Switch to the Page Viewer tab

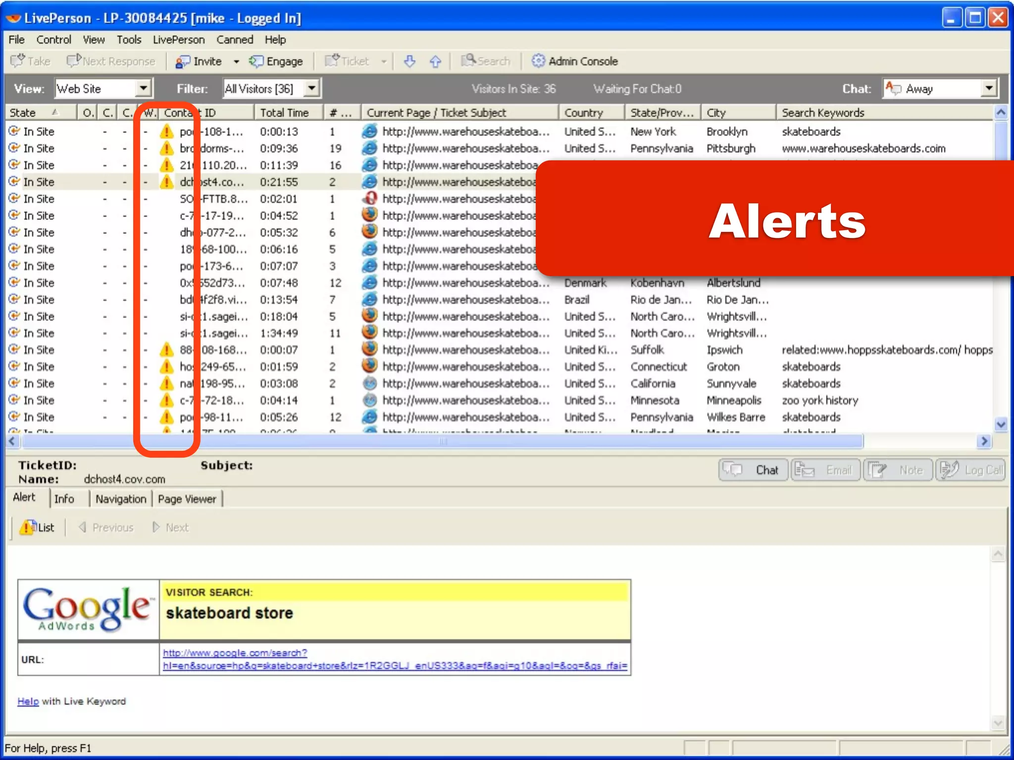187,499
